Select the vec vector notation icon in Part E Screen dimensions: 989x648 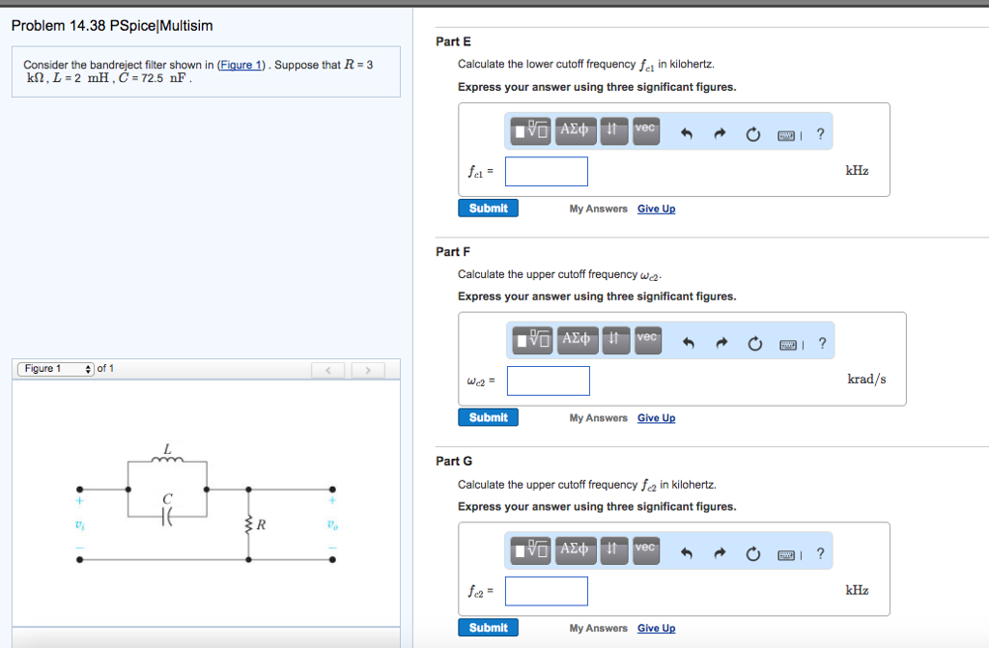[645, 129]
